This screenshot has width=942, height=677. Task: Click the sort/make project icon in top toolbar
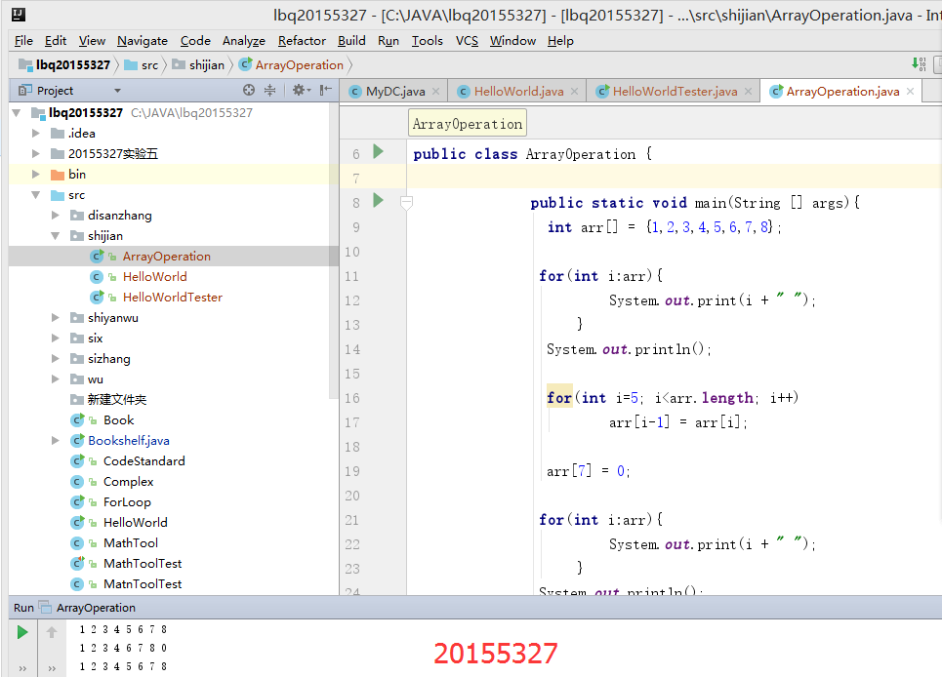tap(919, 63)
